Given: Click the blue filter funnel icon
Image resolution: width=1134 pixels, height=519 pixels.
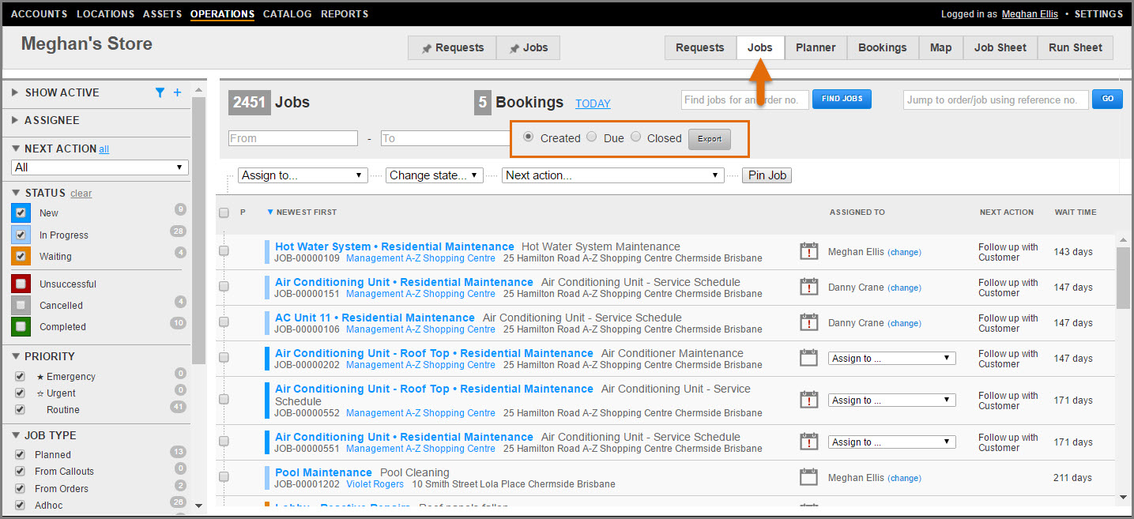Looking at the screenshot, I should tap(160, 92).
